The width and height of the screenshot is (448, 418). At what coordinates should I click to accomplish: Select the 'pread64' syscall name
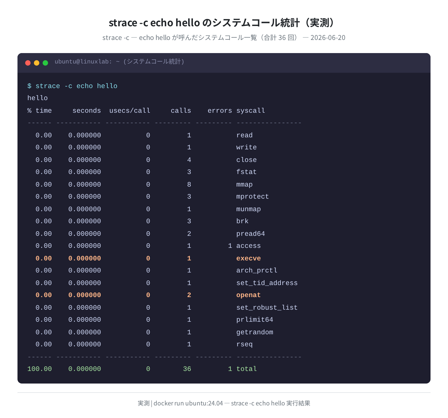250,234
